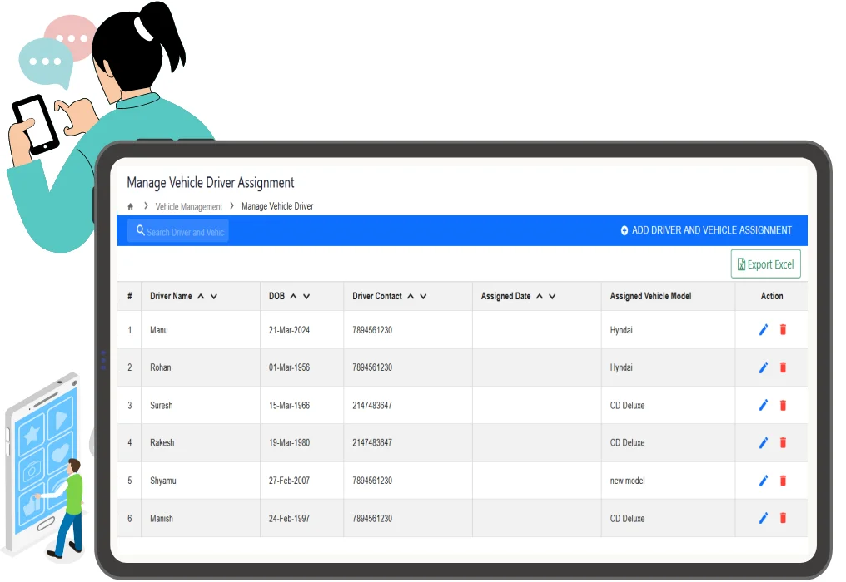Delete the Rakesh driver row
This screenshot has height=582, width=846.
[x=783, y=443]
